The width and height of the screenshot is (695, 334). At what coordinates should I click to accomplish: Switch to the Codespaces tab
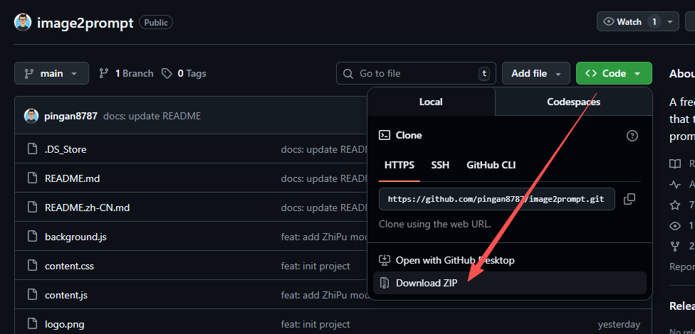coord(573,102)
